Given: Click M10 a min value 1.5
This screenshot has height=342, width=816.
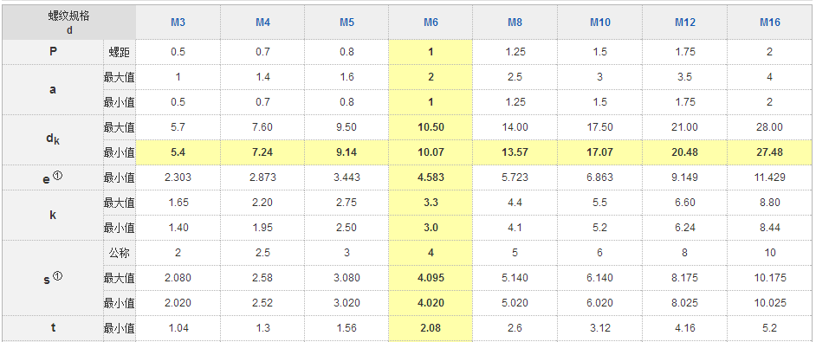Looking at the screenshot, I should pyautogui.click(x=599, y=102).
